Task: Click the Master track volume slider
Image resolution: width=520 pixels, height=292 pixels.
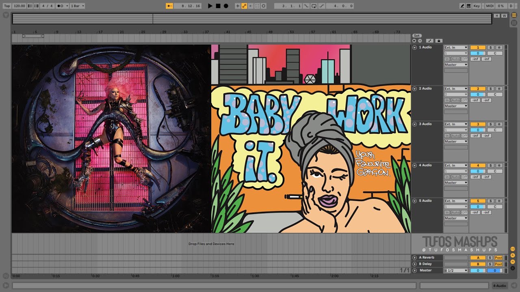Action: (x=478, y=271)
